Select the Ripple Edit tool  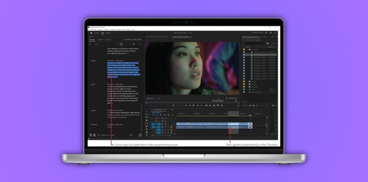click(147, 117)
